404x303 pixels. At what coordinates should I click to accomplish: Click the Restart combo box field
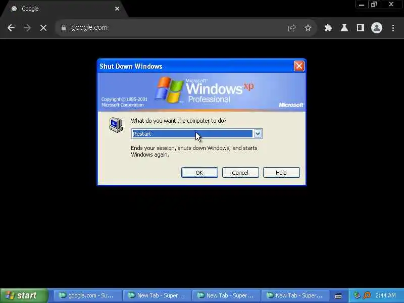[x=196, y=134]
